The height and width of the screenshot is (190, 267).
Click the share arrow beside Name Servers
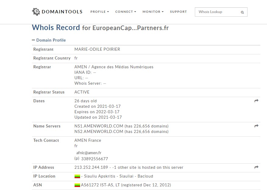256,126
